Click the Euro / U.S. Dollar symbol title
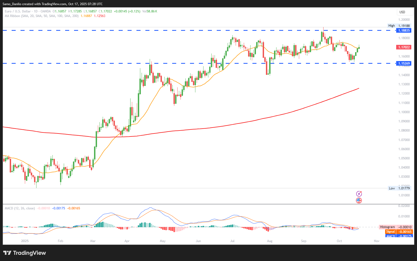 coord(18,11)
